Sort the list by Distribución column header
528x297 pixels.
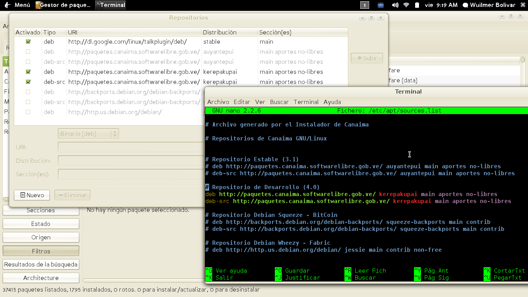click(229, 32)
